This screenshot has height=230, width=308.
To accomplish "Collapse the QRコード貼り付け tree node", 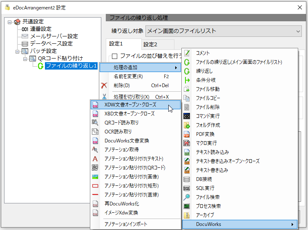I will point(25,59).
